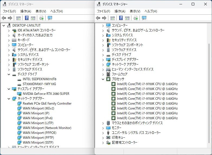
Task: Select WAN Miniport (IKEv2) entry
Action: coord(38,108)
